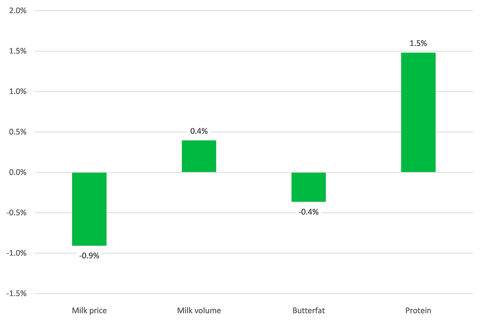Click the Milk volume category label

[x=199, y=310]
